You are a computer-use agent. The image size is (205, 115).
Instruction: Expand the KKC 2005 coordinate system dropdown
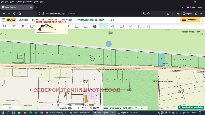(136, 108)
